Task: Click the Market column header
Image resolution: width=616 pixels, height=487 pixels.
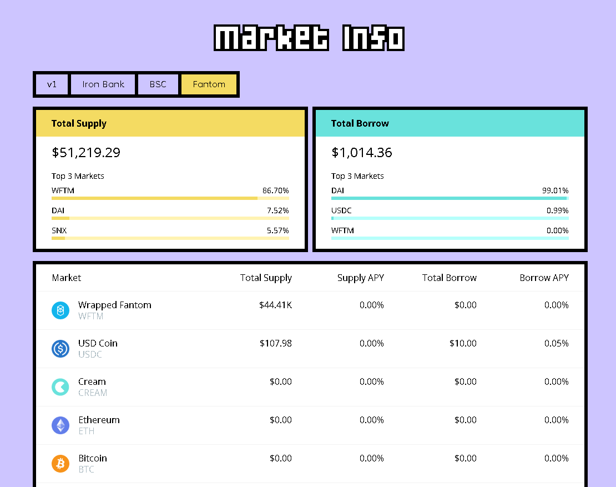Action: coord(67,278)
